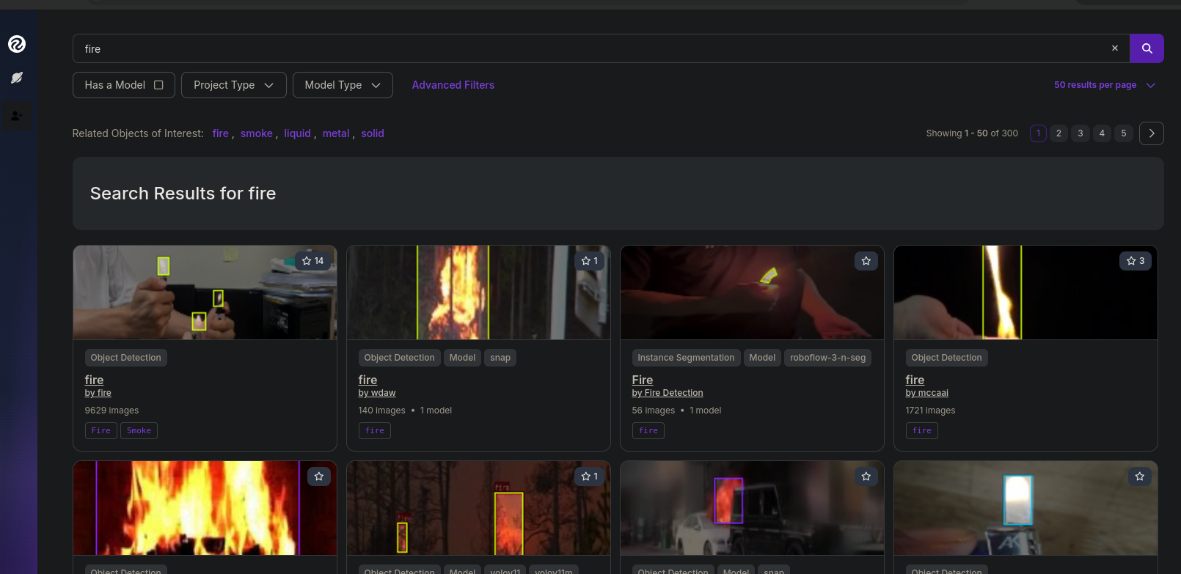Click 'fire' class tag in mccaal card
Viewport: 1181px width, 574px height.
pyautogui.click(x=922, y=431)
